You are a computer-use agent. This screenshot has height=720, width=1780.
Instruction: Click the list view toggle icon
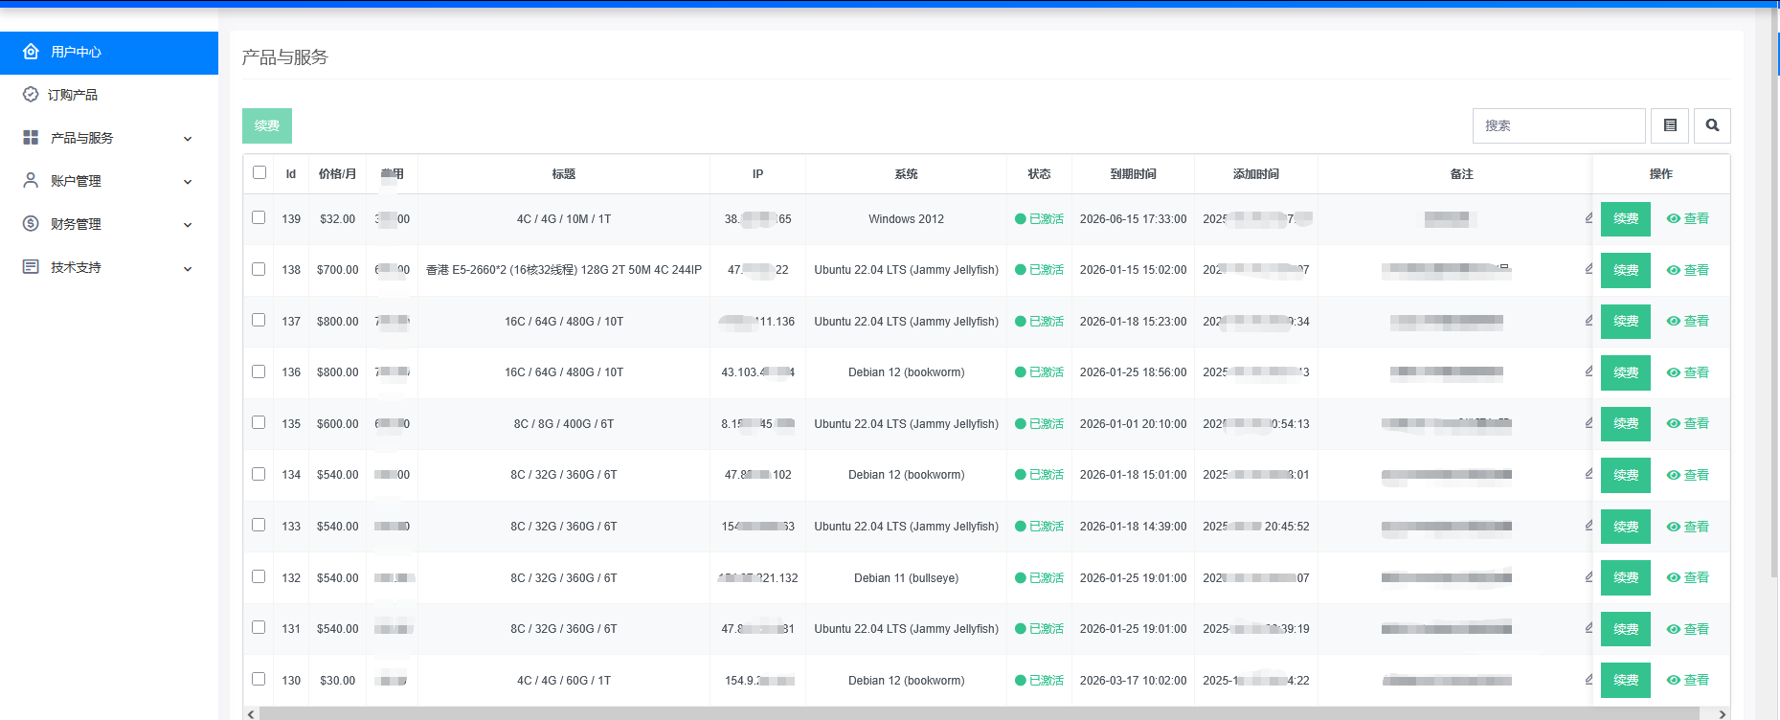point(1670,125)
